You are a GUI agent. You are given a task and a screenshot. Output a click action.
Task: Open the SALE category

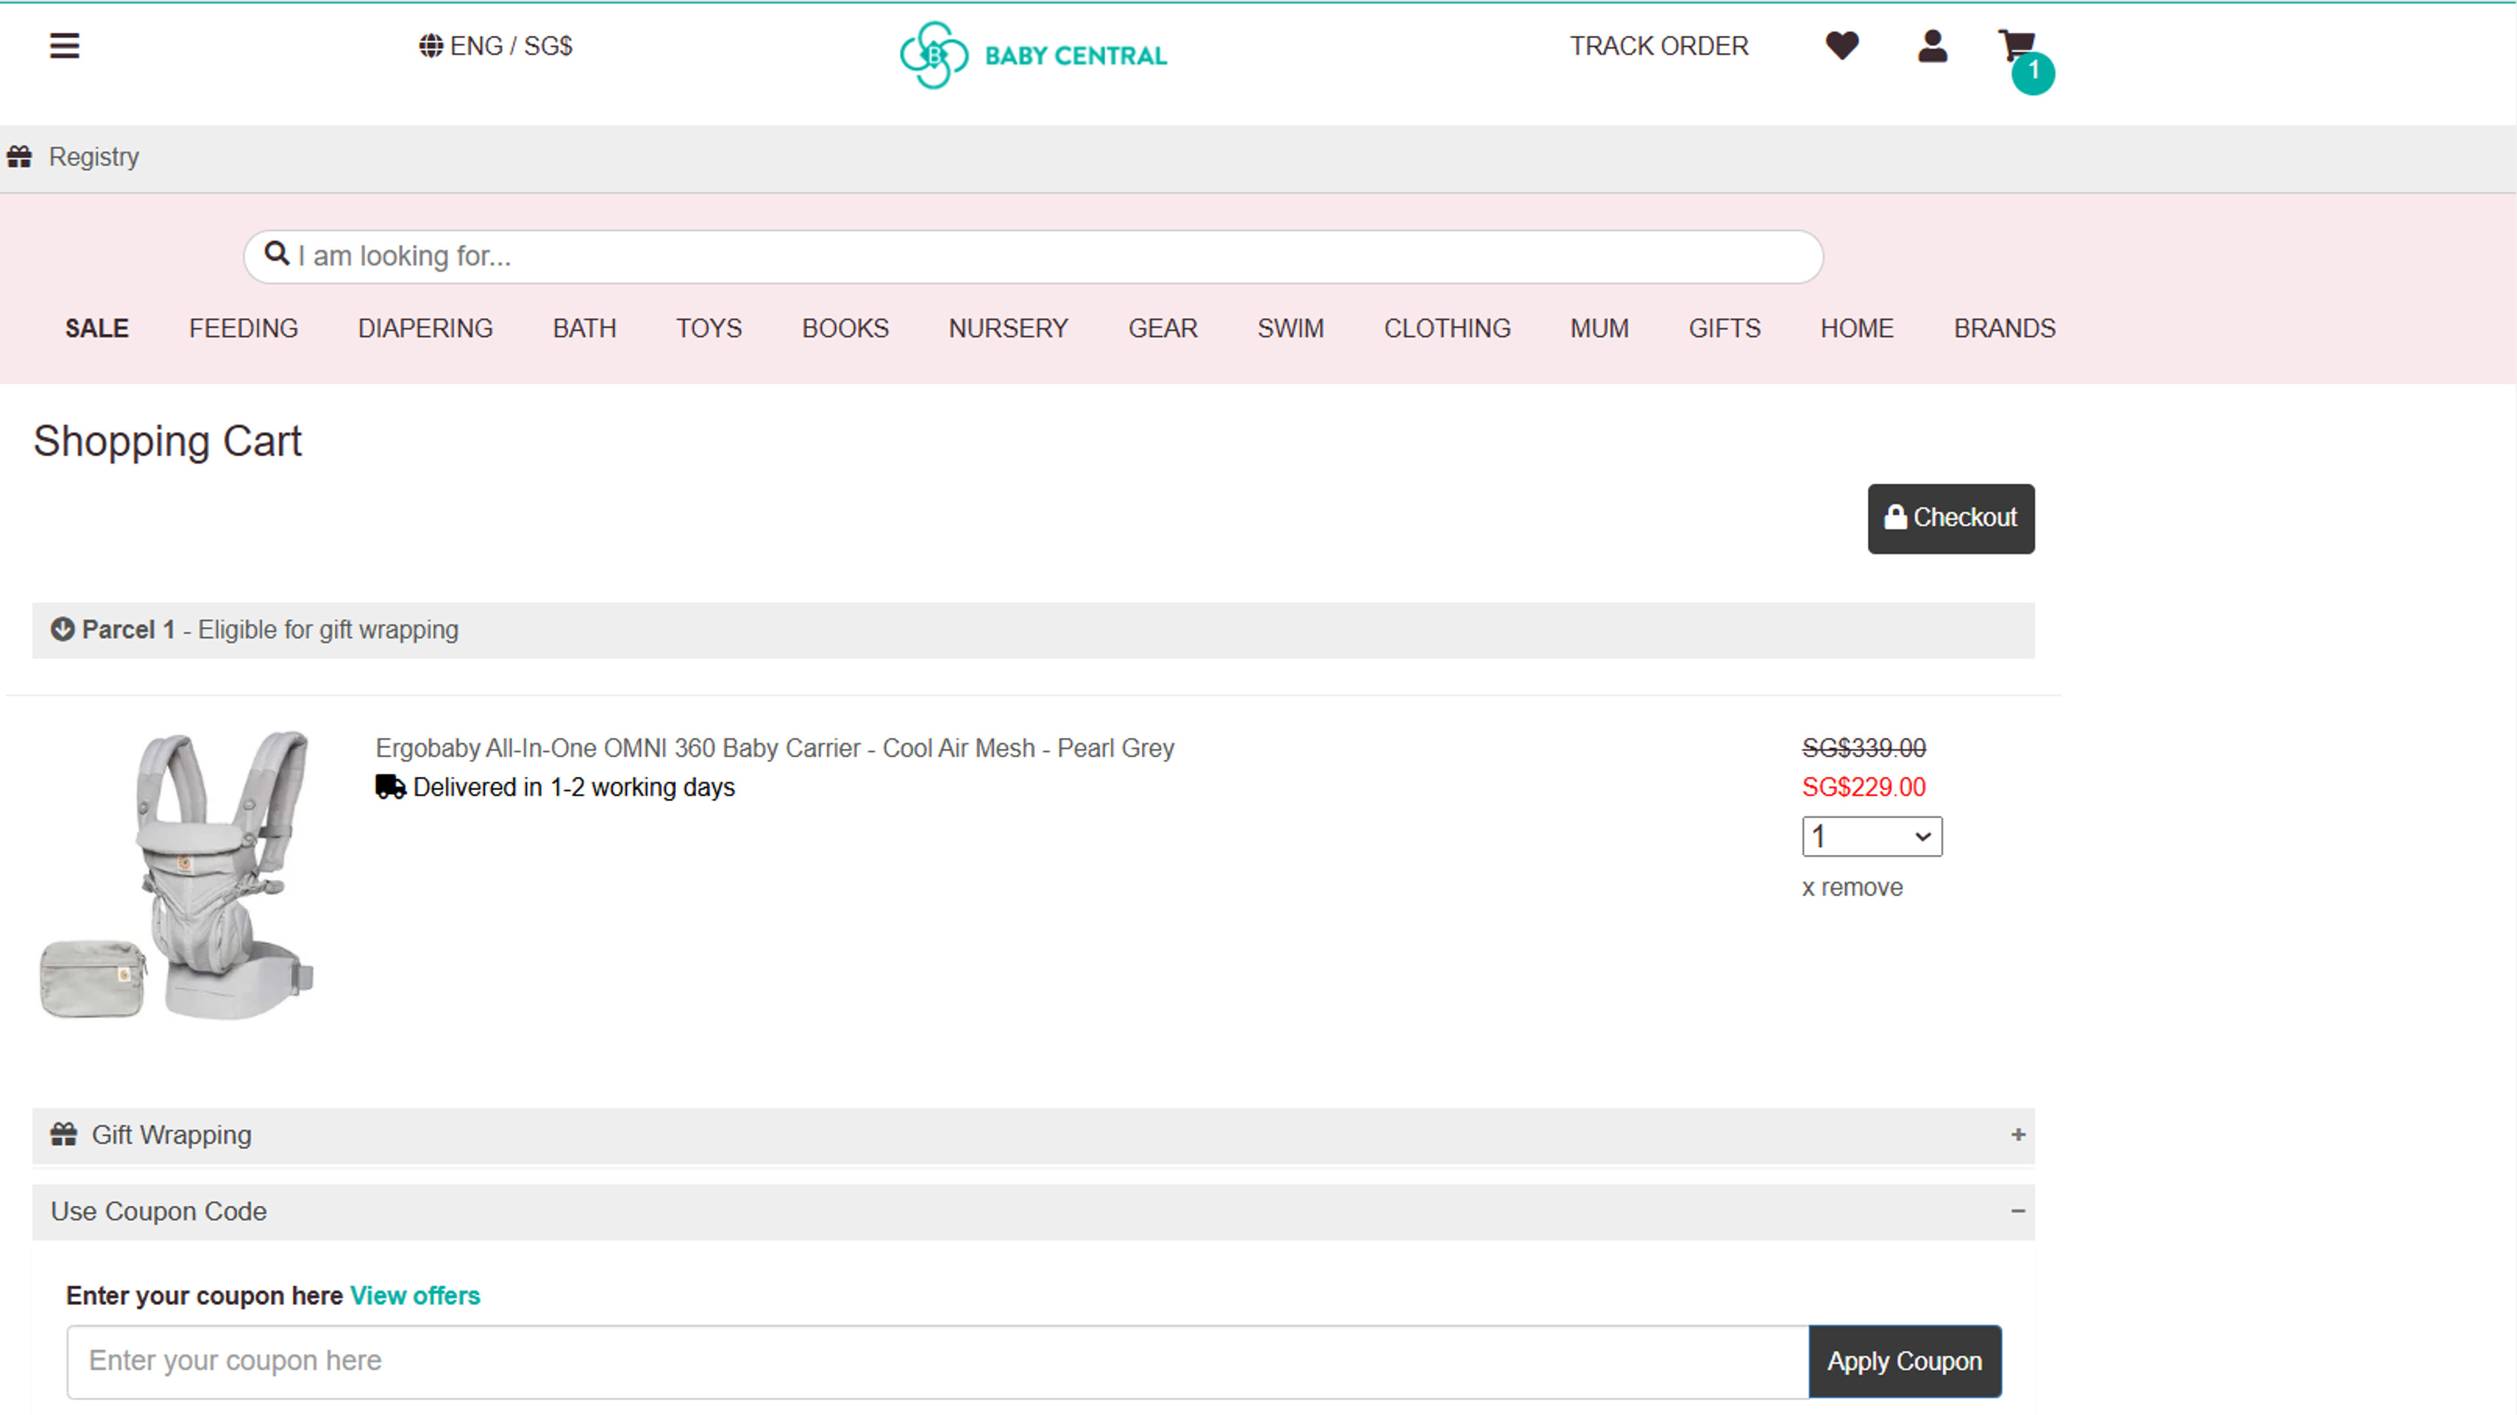[97, 328]
